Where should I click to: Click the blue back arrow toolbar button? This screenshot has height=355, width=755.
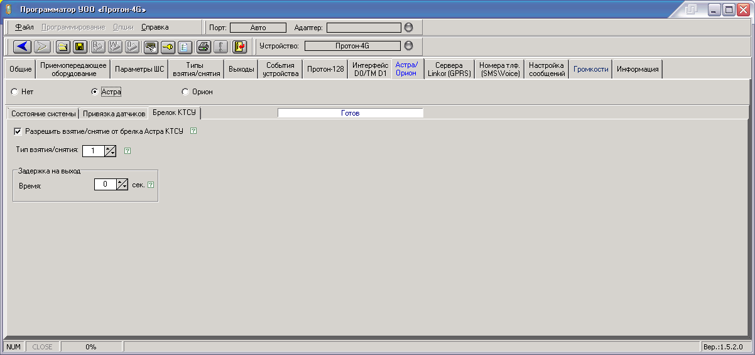tap(23, 46)
